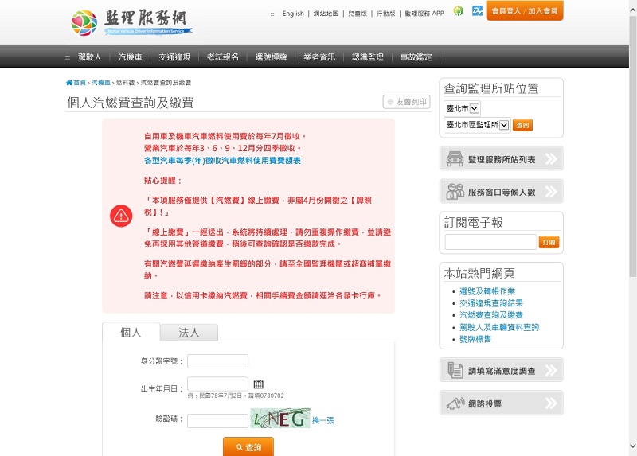Open the English language link

click(293, 14)
